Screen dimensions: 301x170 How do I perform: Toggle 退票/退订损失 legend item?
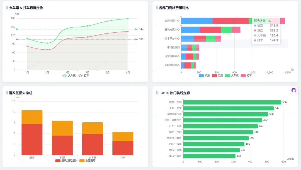click(66, 161)
